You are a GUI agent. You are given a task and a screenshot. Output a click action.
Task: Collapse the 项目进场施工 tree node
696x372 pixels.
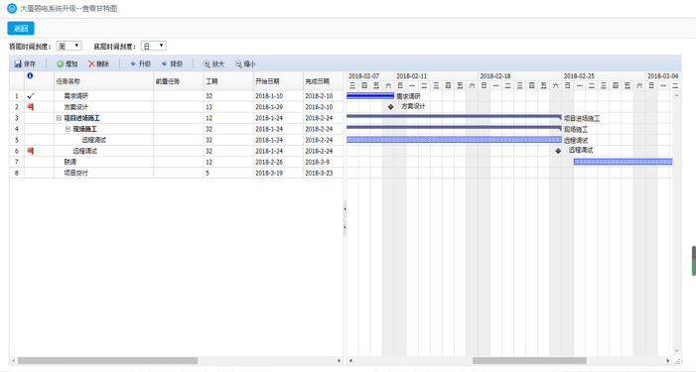(59, 118)
